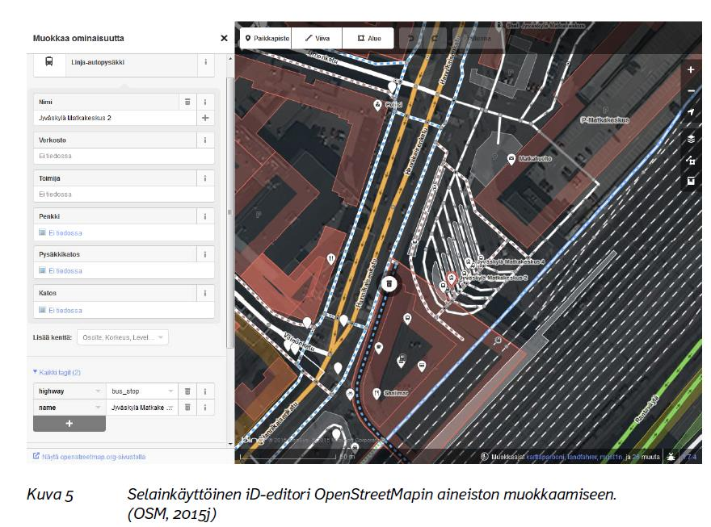Toggle the Katos checkbox
This screenshot has height=527, width=711.
[x=42, y=310]
